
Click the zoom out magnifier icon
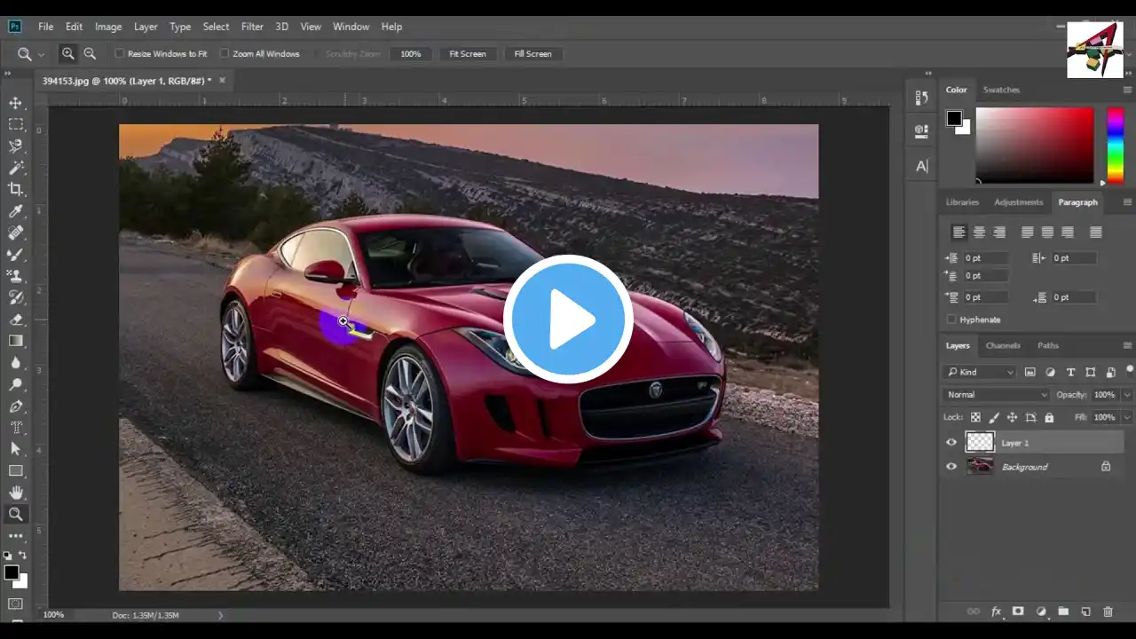(90, 54)
